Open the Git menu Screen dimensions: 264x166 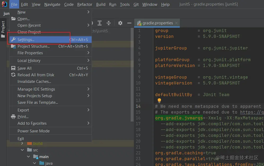click(136, 4)
